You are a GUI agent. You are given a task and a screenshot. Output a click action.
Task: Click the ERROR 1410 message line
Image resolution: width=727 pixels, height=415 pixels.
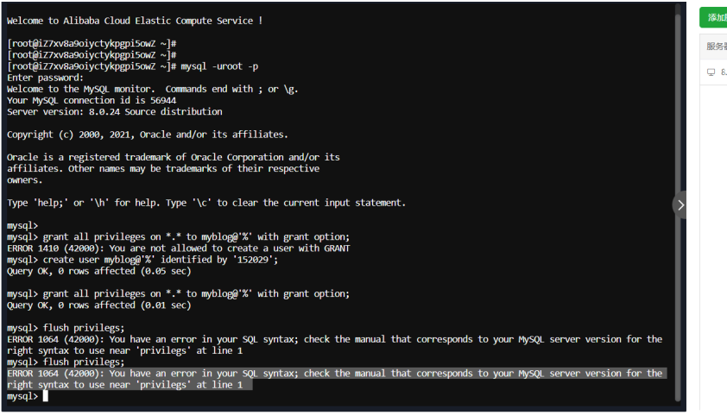click(178, 248)
